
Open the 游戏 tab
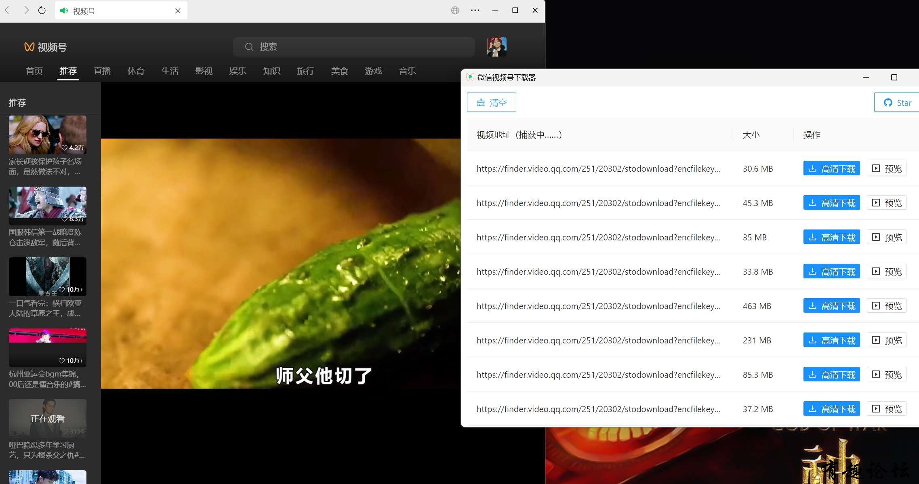pyautogui.click(x=374, y=71)
